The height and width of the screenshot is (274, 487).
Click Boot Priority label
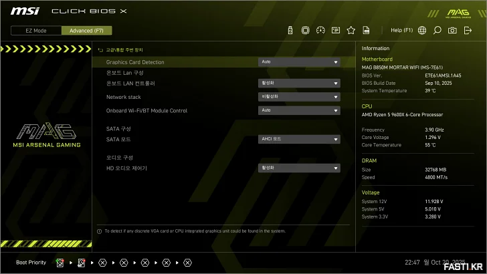[31, 263]
